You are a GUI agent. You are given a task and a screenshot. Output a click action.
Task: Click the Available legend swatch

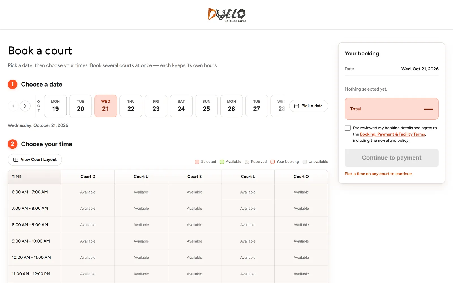tap(222, 162)
